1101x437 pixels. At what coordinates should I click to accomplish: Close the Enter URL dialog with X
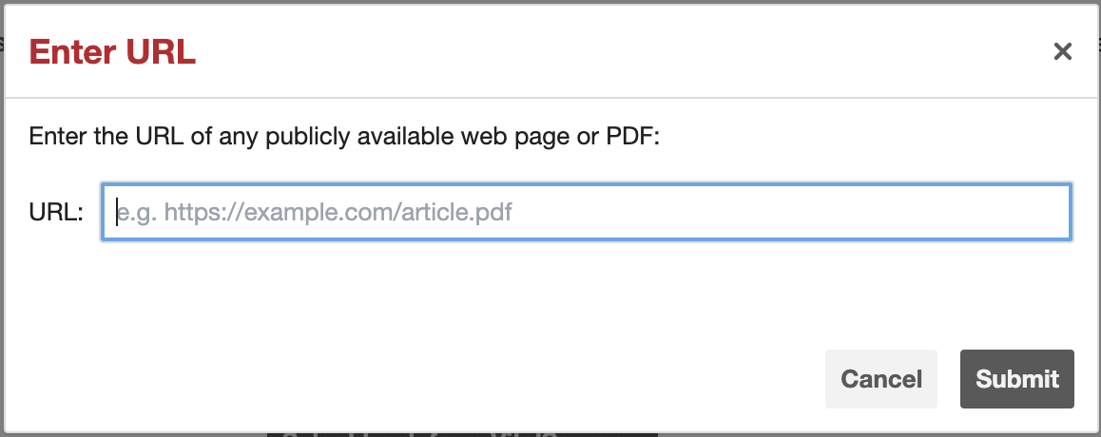[1062, 52]
